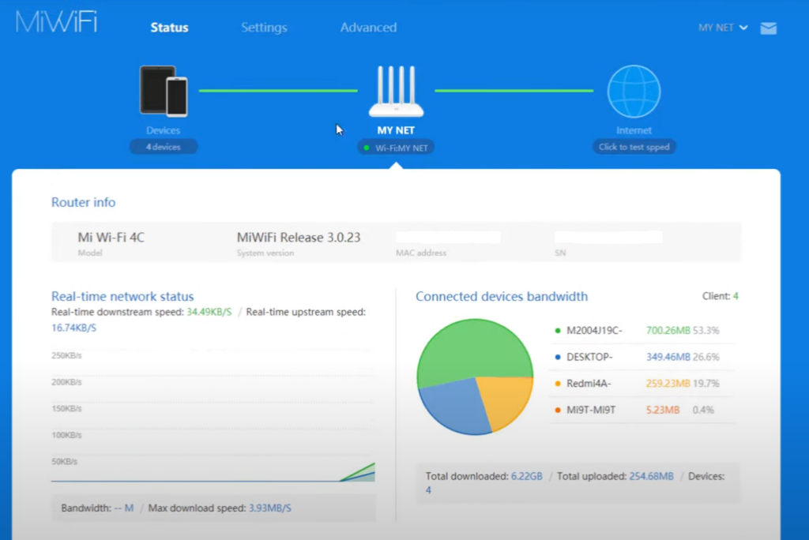The image size is (809, 540).
Task: Click the 19.7% share value
Action: [x=706, y=384]
